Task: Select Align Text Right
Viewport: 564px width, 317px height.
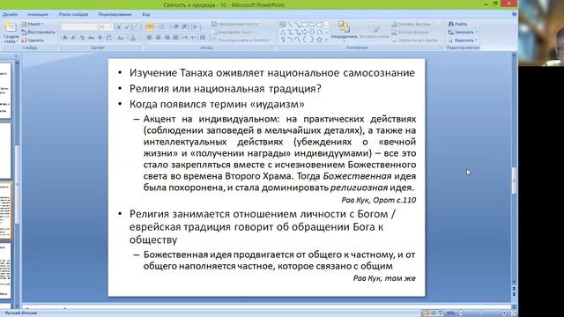Action: tap(167, 38)
